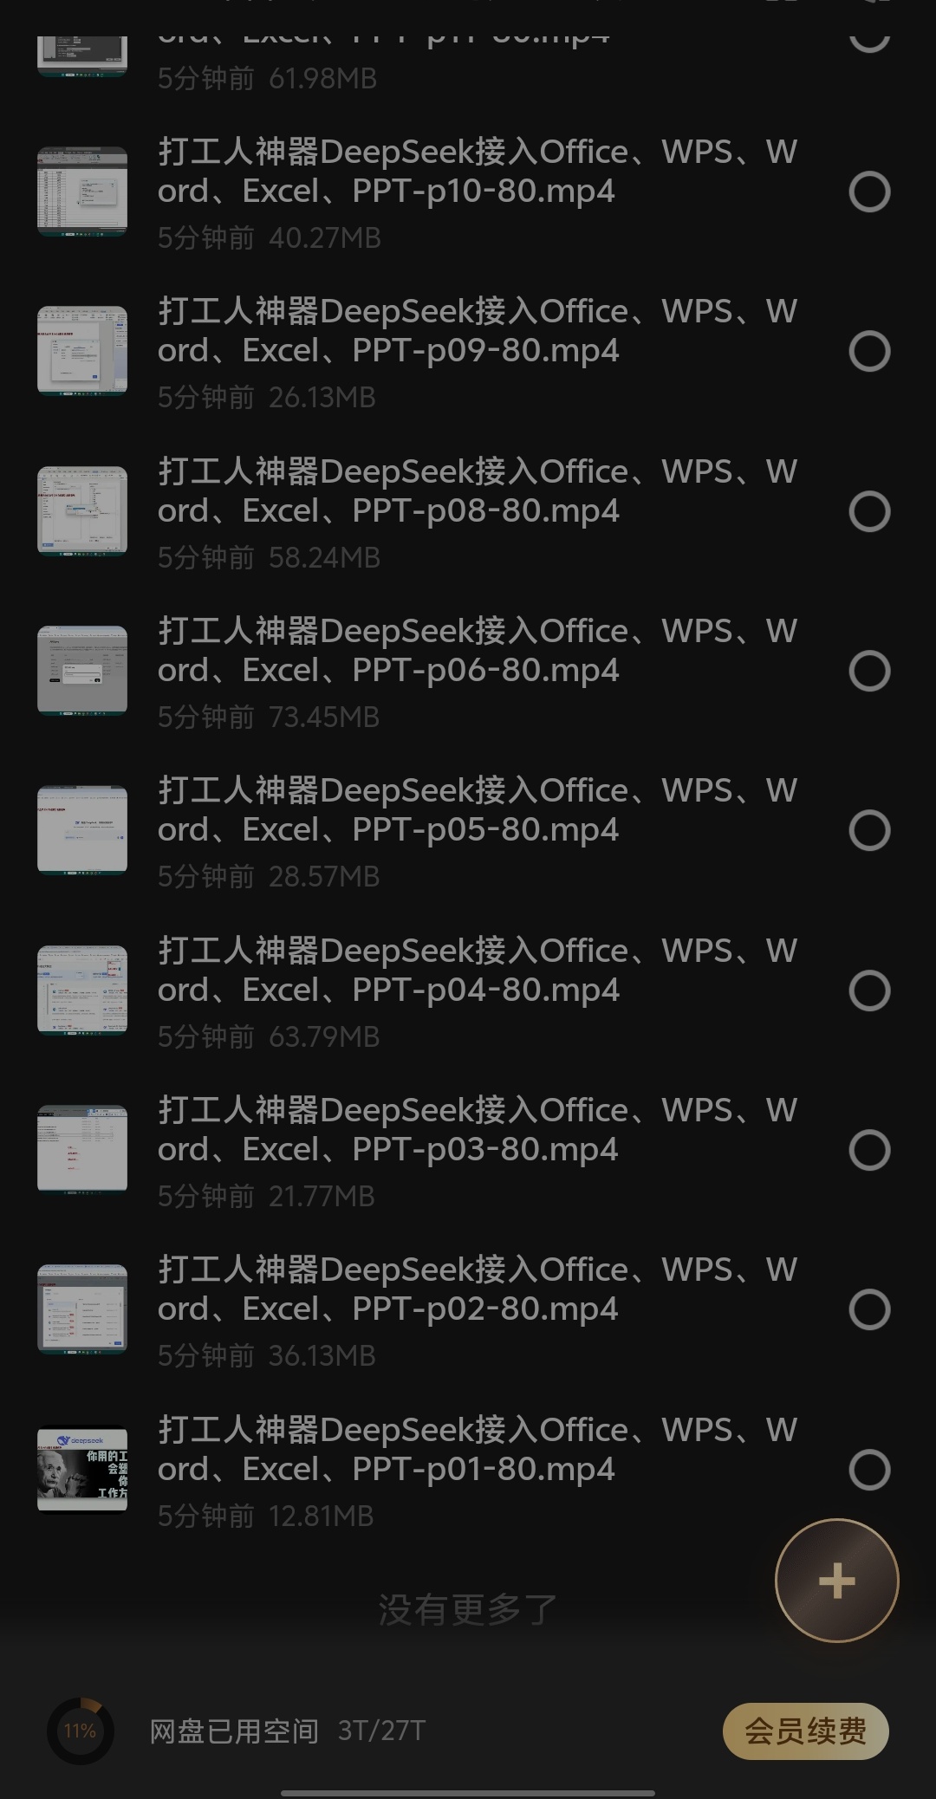Check the p06-80.mp4 selection circle

click(869, 671)
